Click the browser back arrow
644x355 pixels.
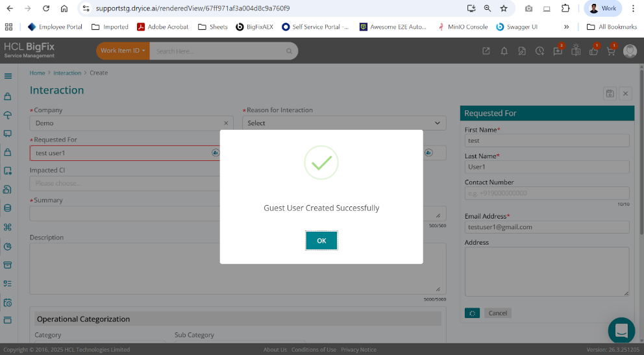pos(10,8)
